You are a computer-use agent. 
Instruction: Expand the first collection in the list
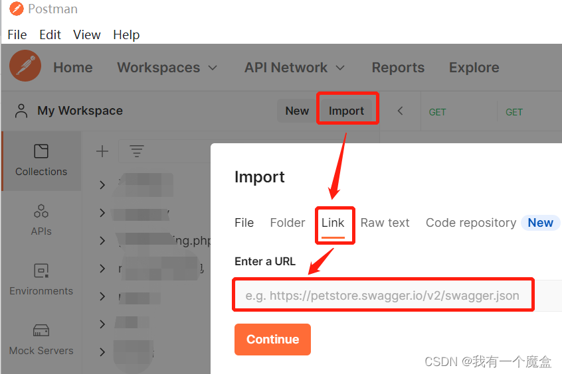click(102, 184)
